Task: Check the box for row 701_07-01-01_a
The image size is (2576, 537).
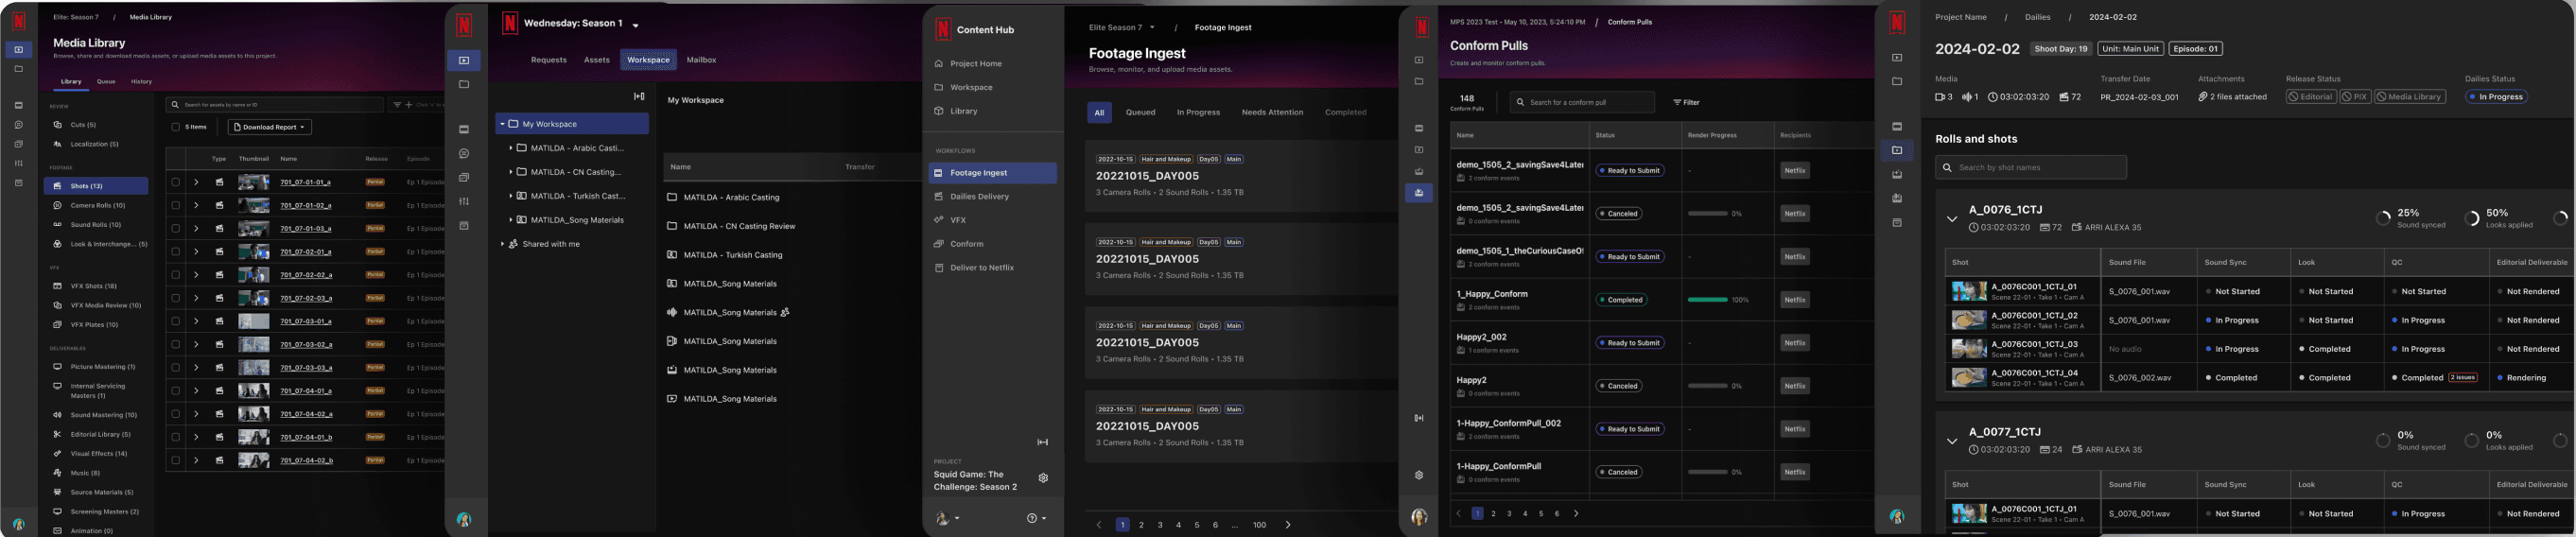Action: [x=175, y=182]
